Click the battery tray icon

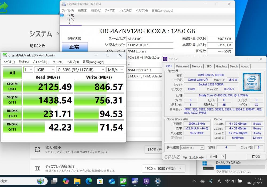tap(240, 181)
